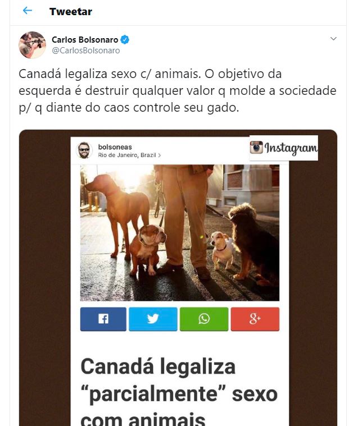Click the Carlos Bolsonaro display name
This screenshot has width=349, height=426.
(x=85, y=40)
